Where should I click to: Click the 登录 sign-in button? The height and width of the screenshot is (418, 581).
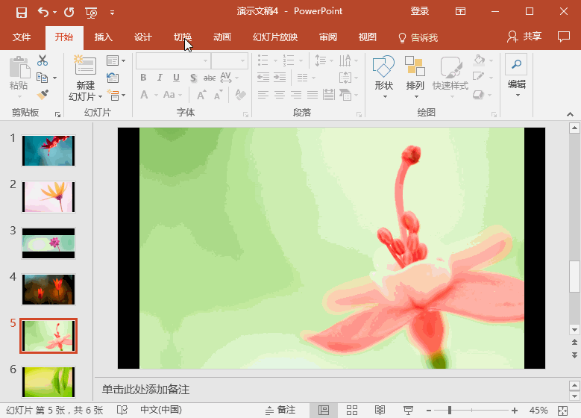click(x=419, y=11)
